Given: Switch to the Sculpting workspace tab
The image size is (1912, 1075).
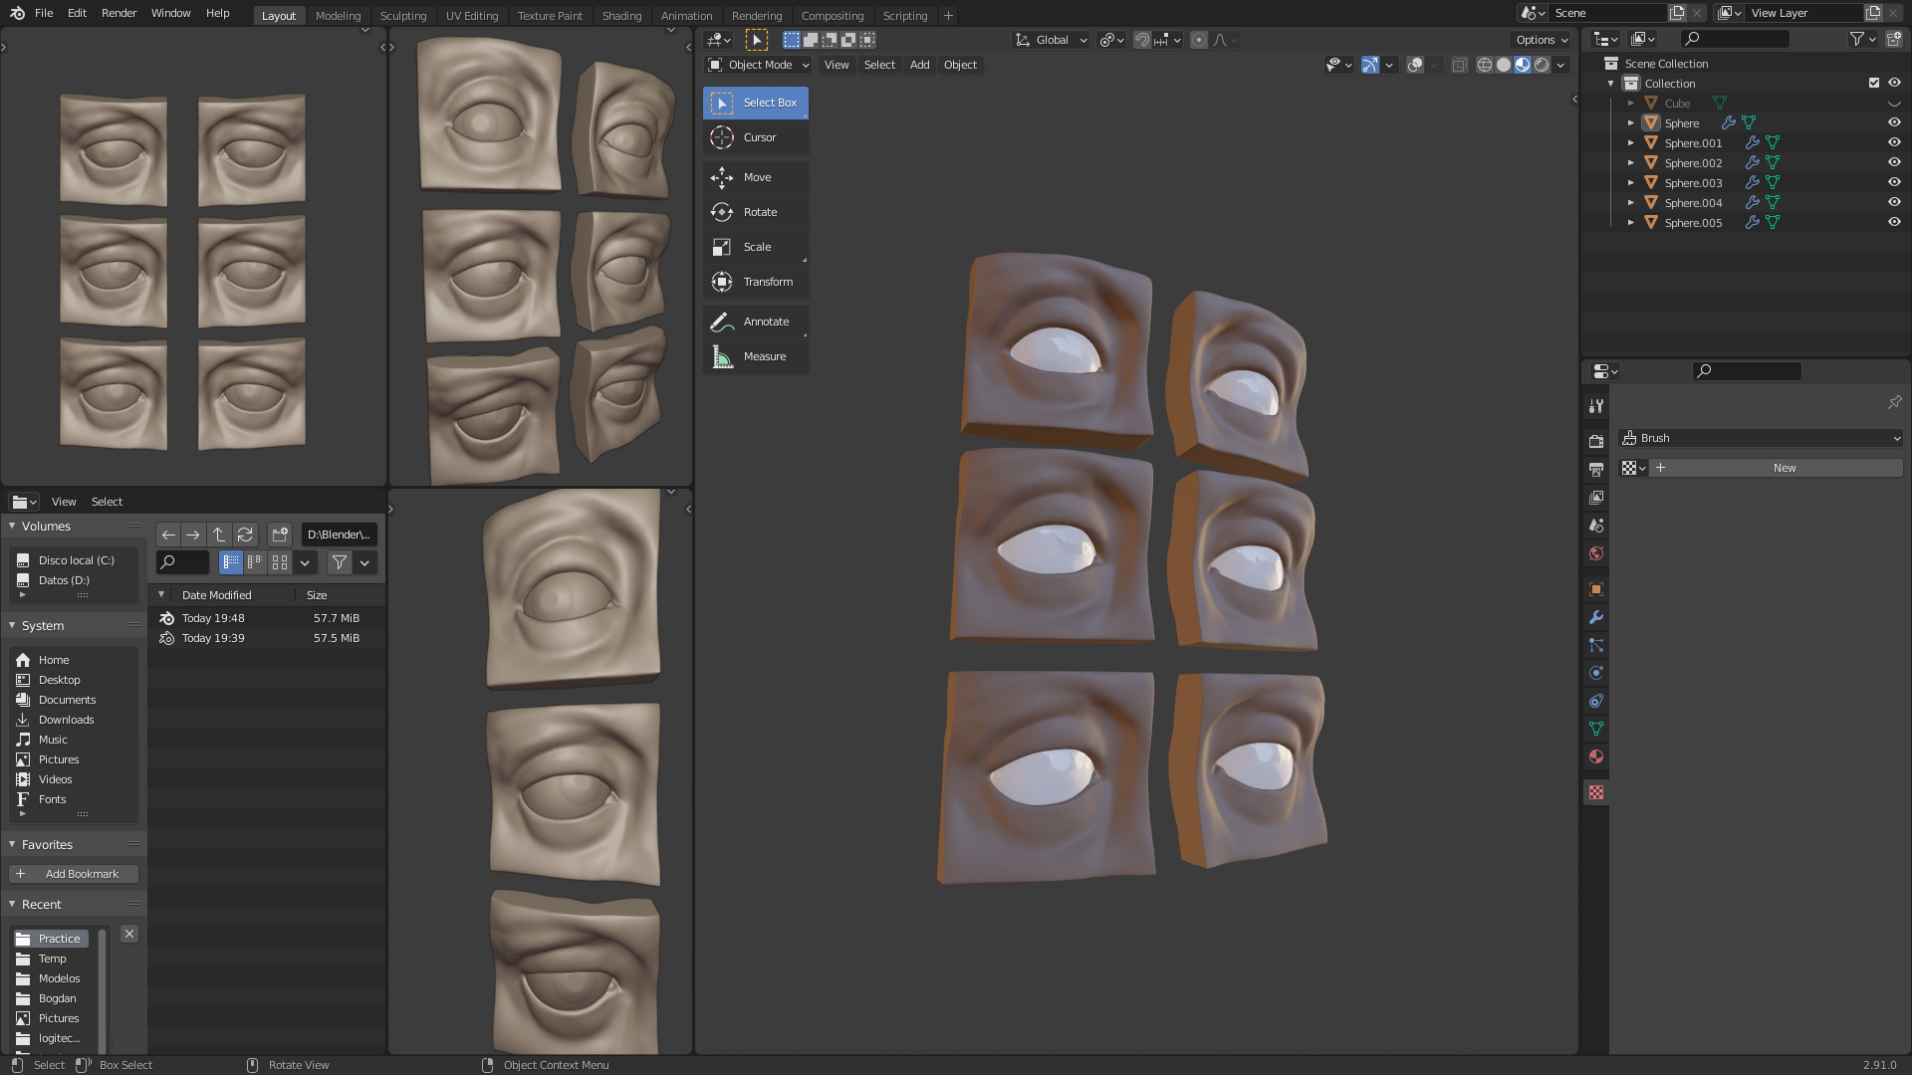Looking at the screenshot, I should (402, 15).
